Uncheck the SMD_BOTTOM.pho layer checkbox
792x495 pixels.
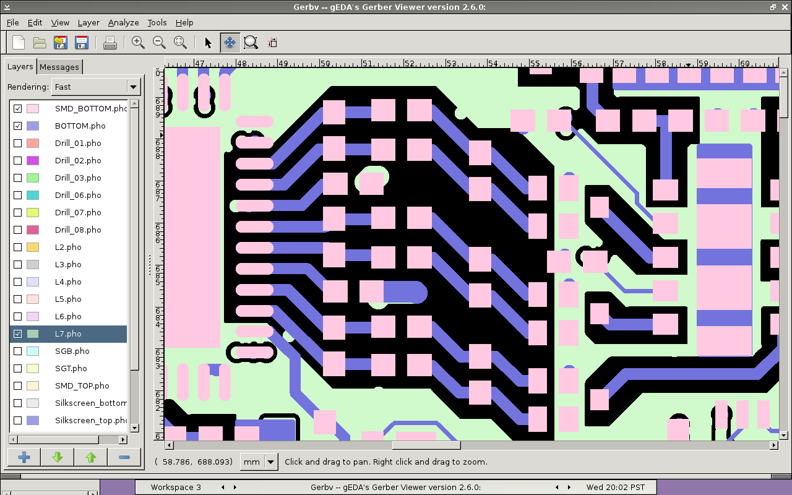[x=18, y=108]
